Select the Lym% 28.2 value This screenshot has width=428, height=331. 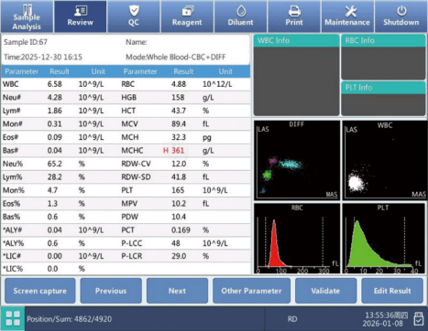(x=55, y=177)
